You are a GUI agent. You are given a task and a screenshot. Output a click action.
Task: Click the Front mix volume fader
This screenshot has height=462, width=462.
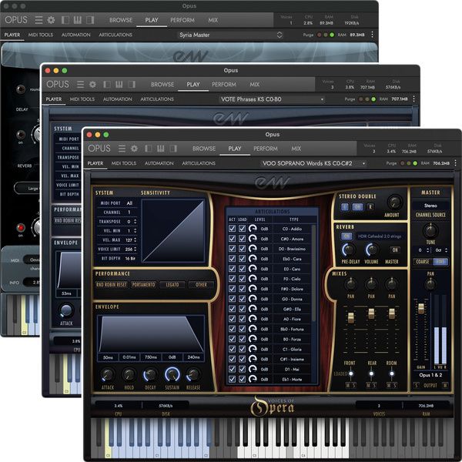(350, 317)
